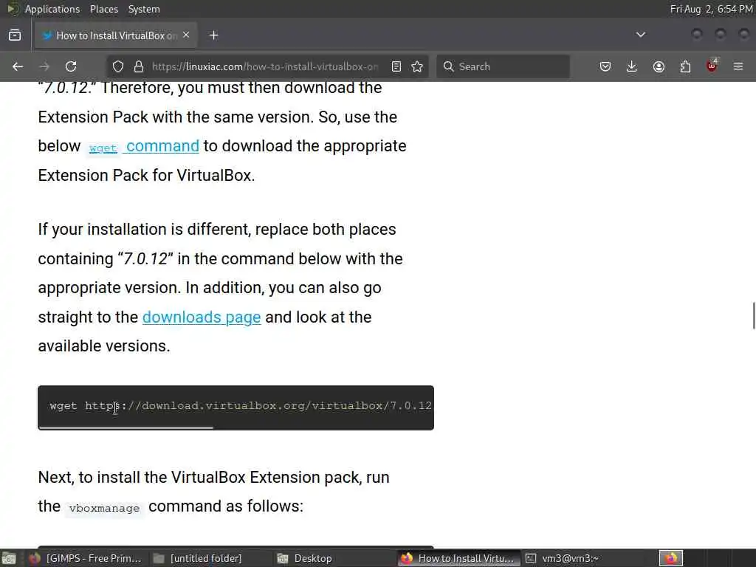Screen dimensions: 756x567
Task: Bookmark this page with star icon
Action: (418, 66)
